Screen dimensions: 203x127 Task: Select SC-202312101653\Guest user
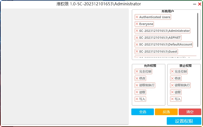point(156,52)
